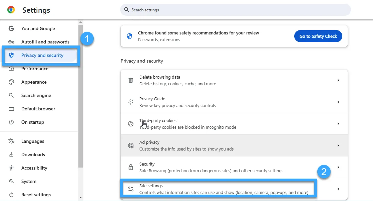Click the palette icon beside Appearance
Screen dimensions: 373x201
[11, 82]
